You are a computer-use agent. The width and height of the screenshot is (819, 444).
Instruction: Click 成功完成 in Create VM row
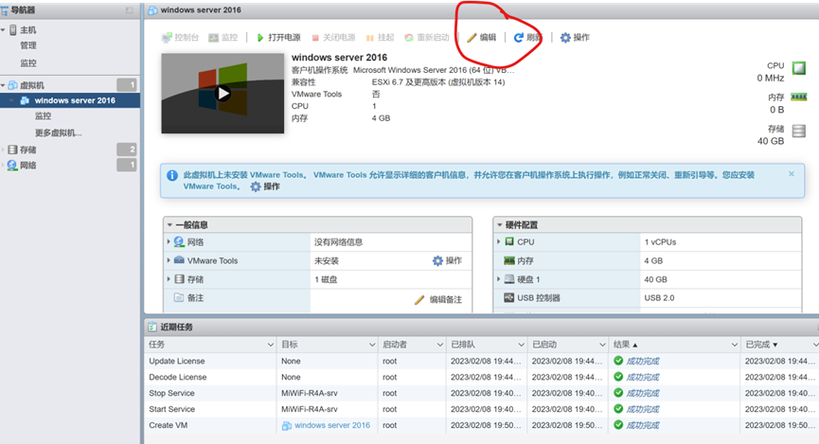point(643,425)
